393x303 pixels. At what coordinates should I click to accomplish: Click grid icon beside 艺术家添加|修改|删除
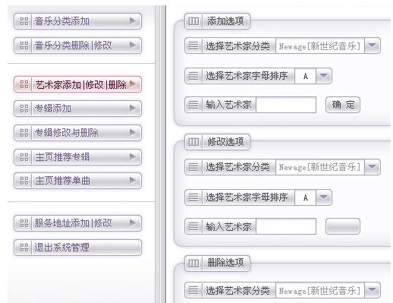click(x=24, y=84)
